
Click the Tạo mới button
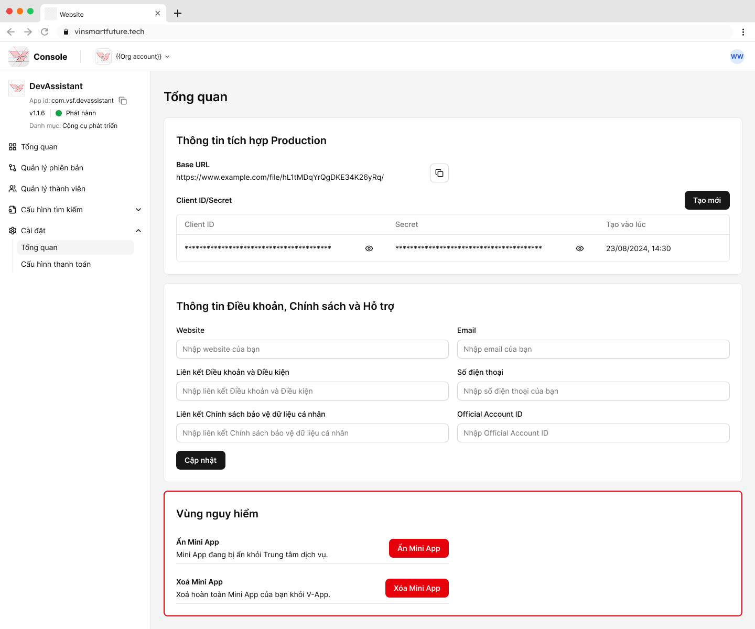point(707,200)
